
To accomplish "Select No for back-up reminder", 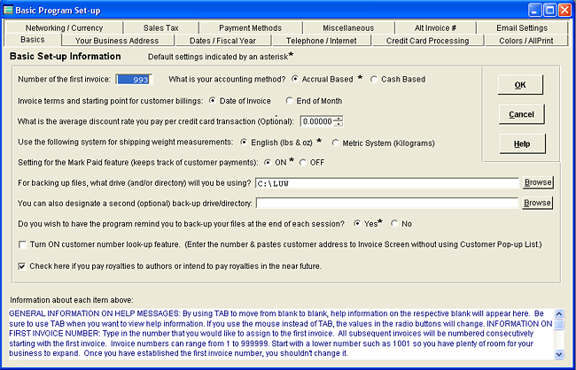I will (x=395, y=224).
